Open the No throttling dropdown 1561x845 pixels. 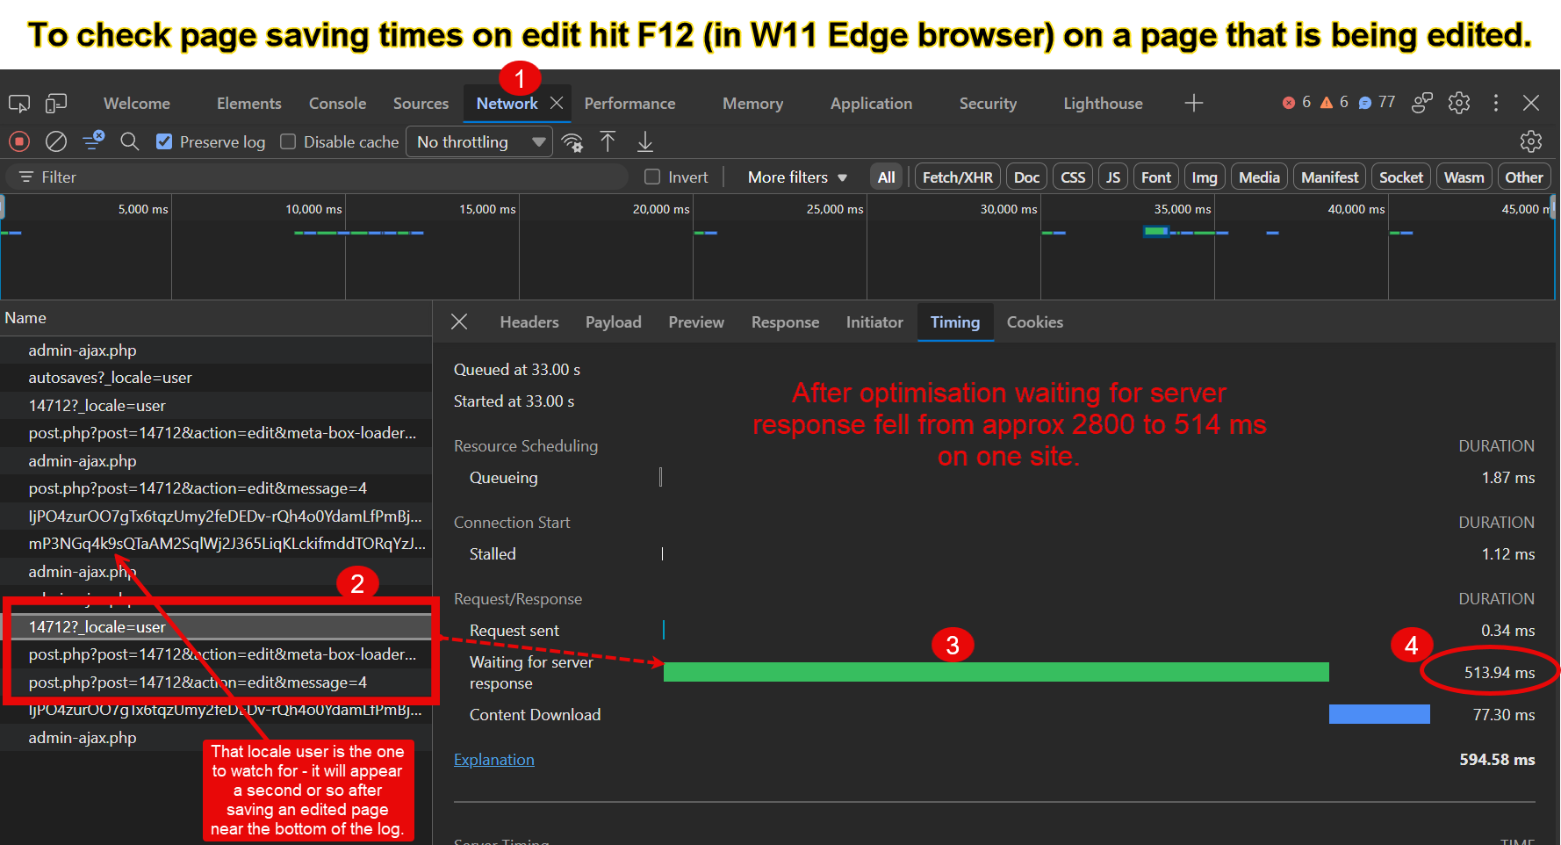pyautogui.click(x=479, y=141)
